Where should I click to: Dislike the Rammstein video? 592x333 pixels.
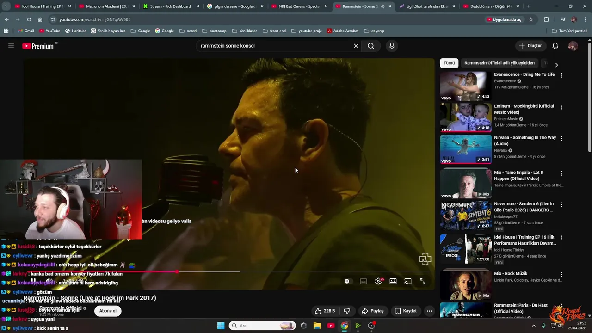click(x=347, y=311)
